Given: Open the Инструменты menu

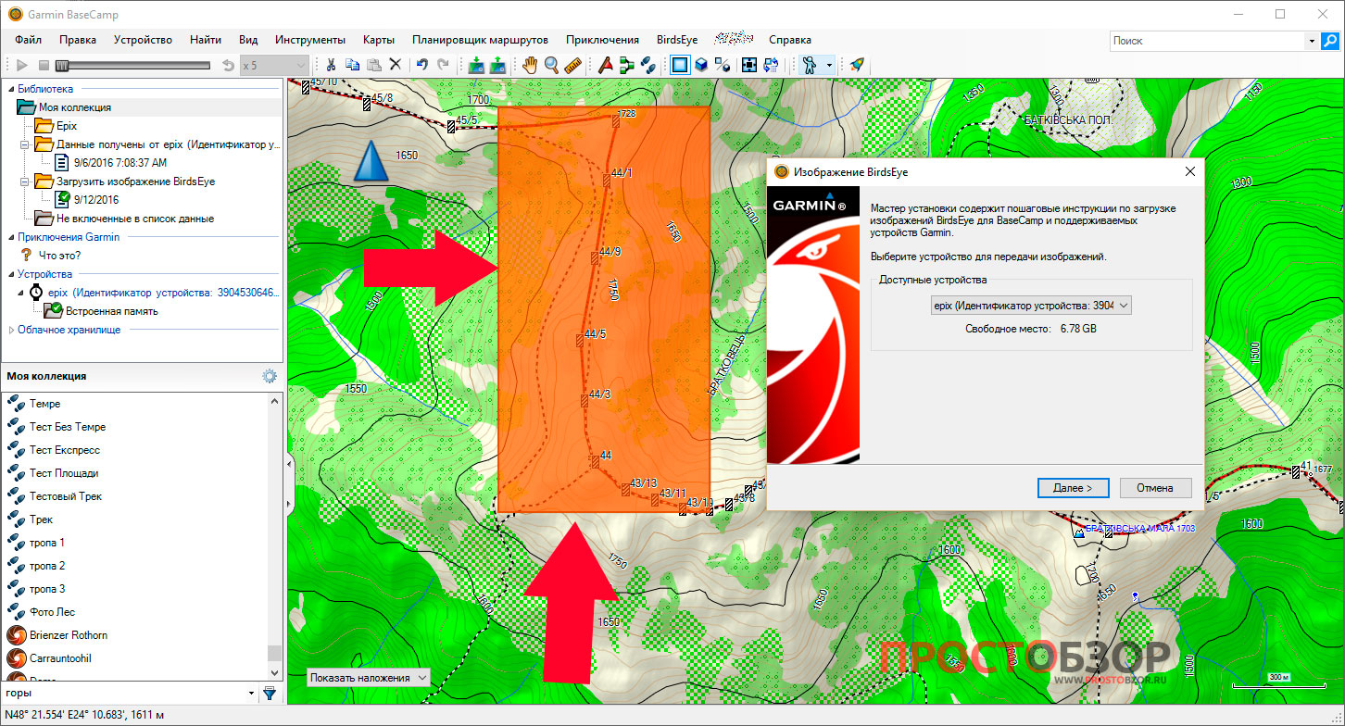Looking at the screenshot, I should pyautogui.click(x=309, y=40).
